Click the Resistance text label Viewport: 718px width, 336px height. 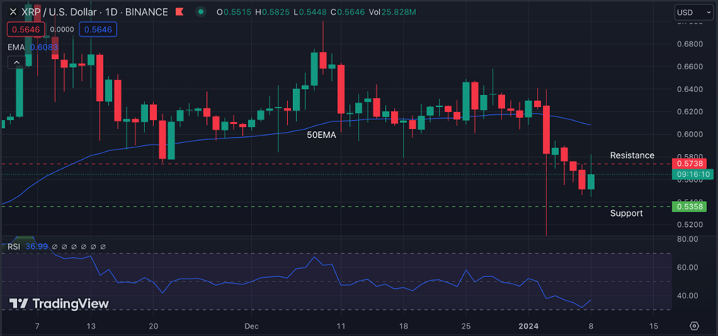[x=632, y=155]
